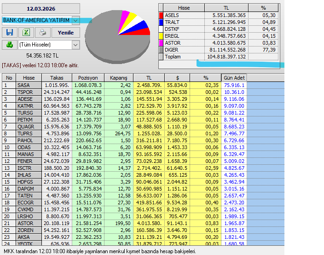The image size is (324, 255).
Task: Sort main table by % column header
Action: (206, 78)
